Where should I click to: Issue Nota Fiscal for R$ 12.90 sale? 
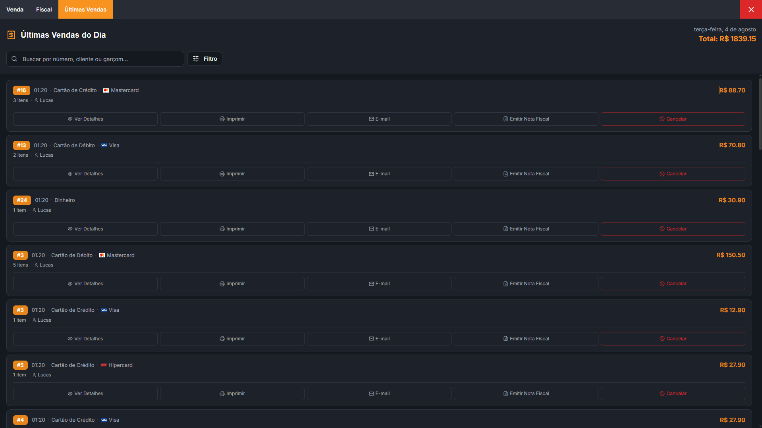[526, 339]
